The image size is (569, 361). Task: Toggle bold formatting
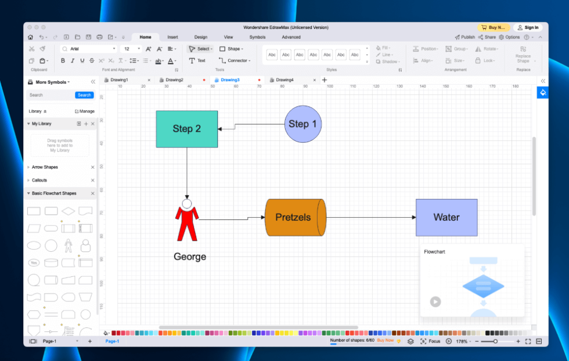coord(63,60)
